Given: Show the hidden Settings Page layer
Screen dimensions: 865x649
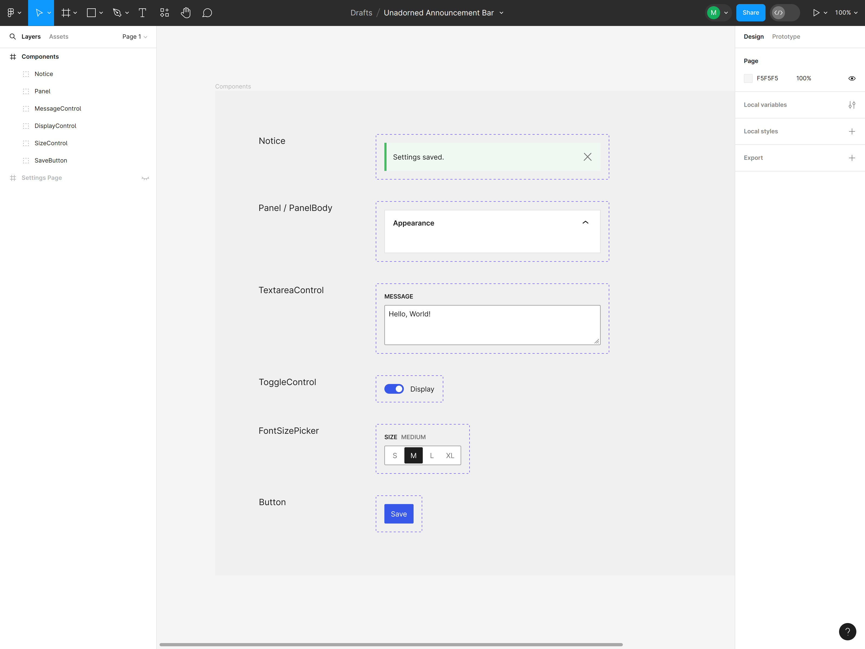Looking at the screenshot, I should [x=145, y=178].
